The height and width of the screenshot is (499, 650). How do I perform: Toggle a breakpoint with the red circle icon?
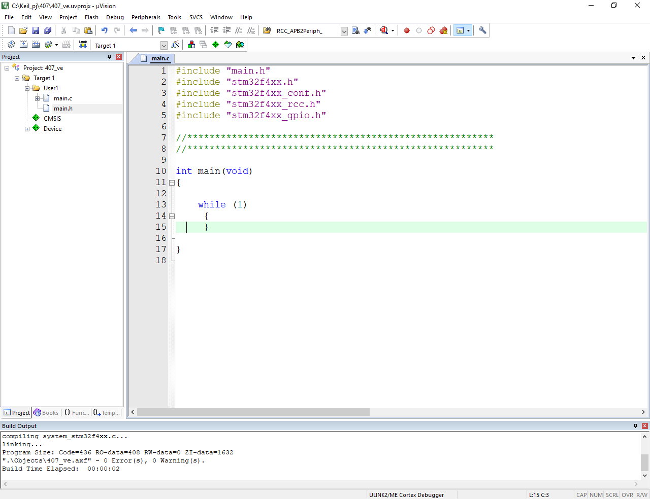point(407,30)
